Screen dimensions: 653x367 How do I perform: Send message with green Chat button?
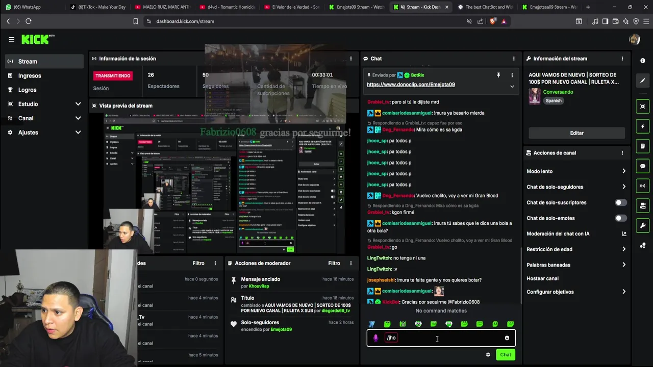tap(506, 355)
